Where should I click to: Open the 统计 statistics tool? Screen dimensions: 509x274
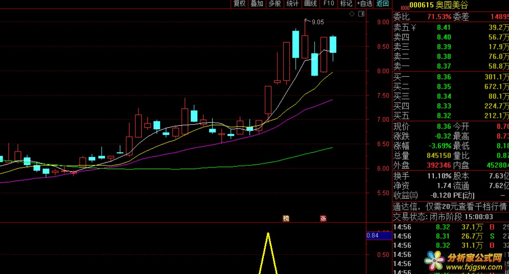[x=292, y=4]
